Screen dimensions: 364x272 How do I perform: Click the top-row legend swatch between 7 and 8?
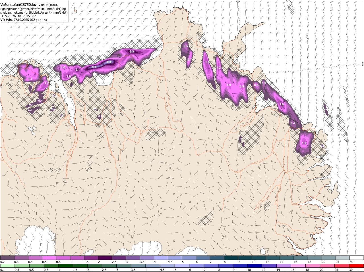click(x=217, y=258)
